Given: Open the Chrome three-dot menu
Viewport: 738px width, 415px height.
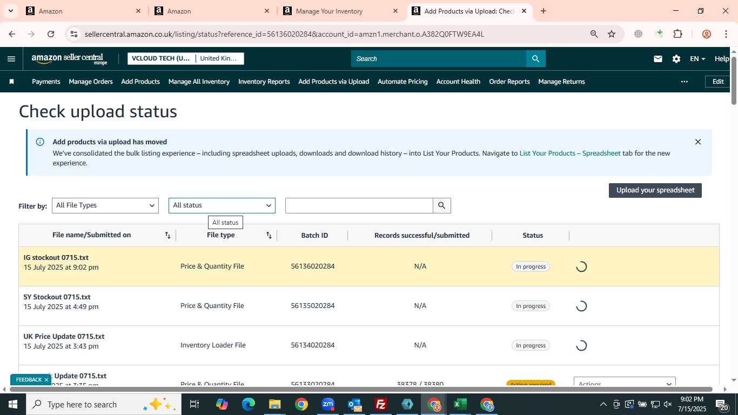Looking at the screenshot, I should 726,34.
